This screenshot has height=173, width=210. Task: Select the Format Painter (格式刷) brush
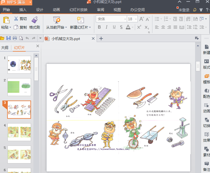[x=35, y=20]
